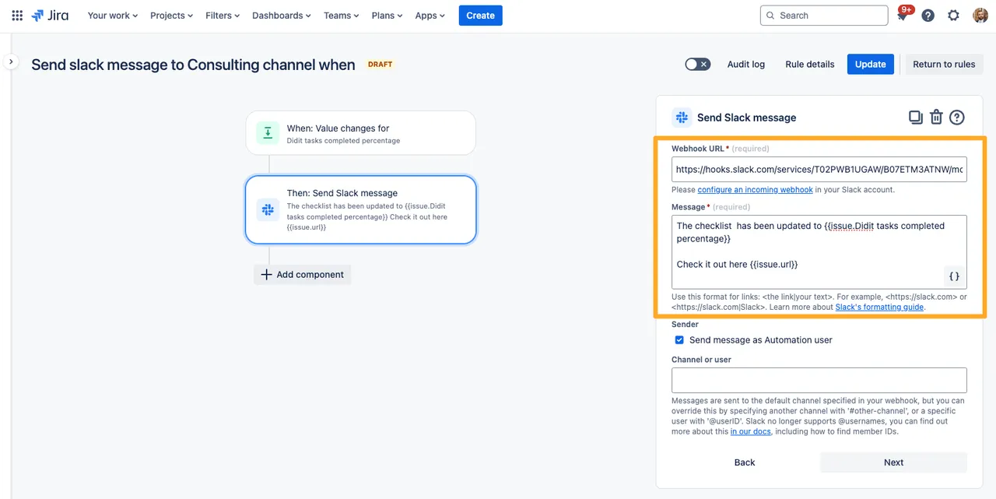
Task: Click the search magnifier icon
Action: (770, 16)
